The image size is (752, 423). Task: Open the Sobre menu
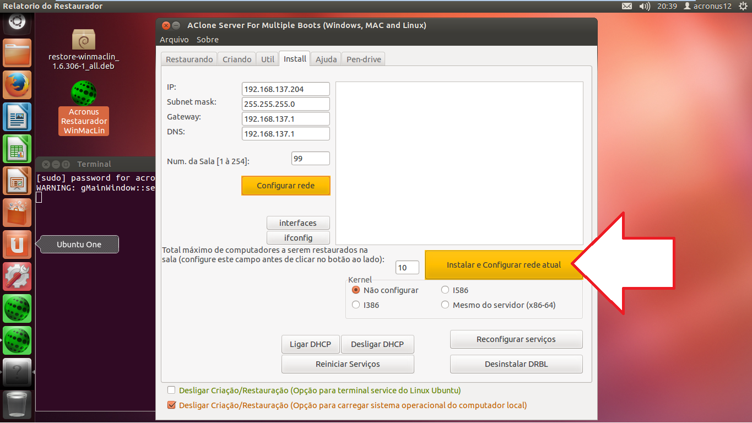(x=208, y=40)
